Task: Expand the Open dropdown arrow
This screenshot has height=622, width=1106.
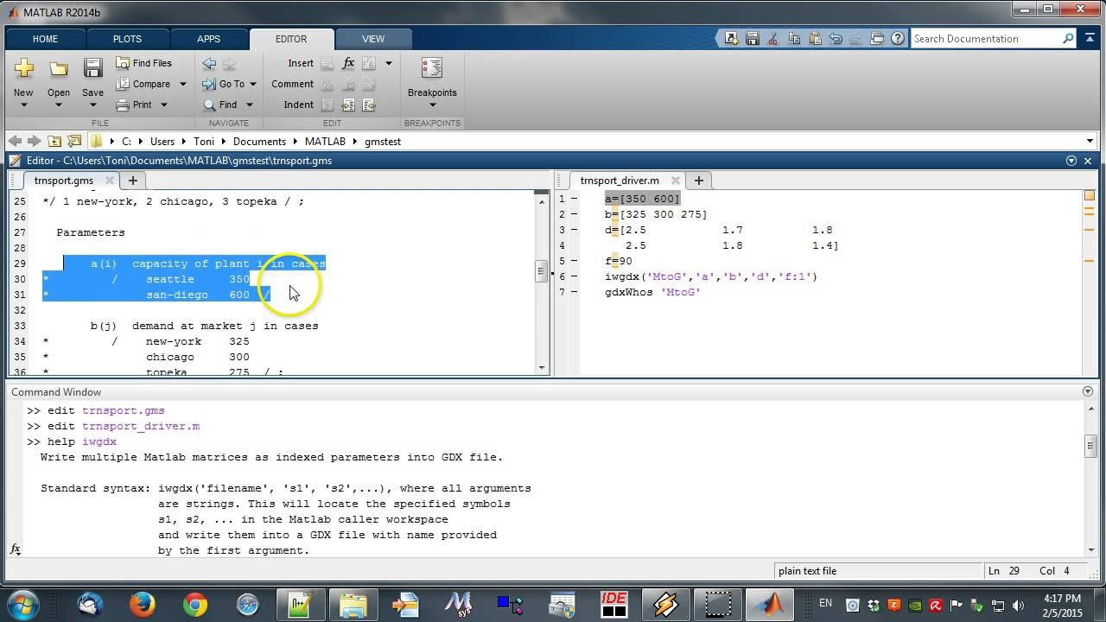Action: click(58, 105)
